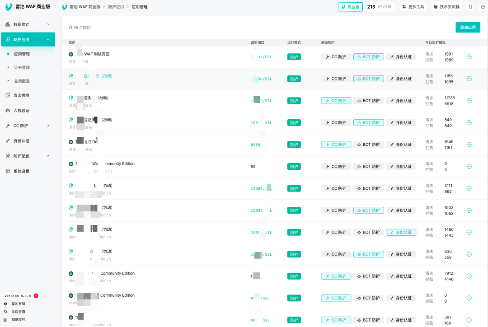The image size is (488, 327).
Task: Open more menu for port 80 Community Edition row
Action: coord(469,167)
